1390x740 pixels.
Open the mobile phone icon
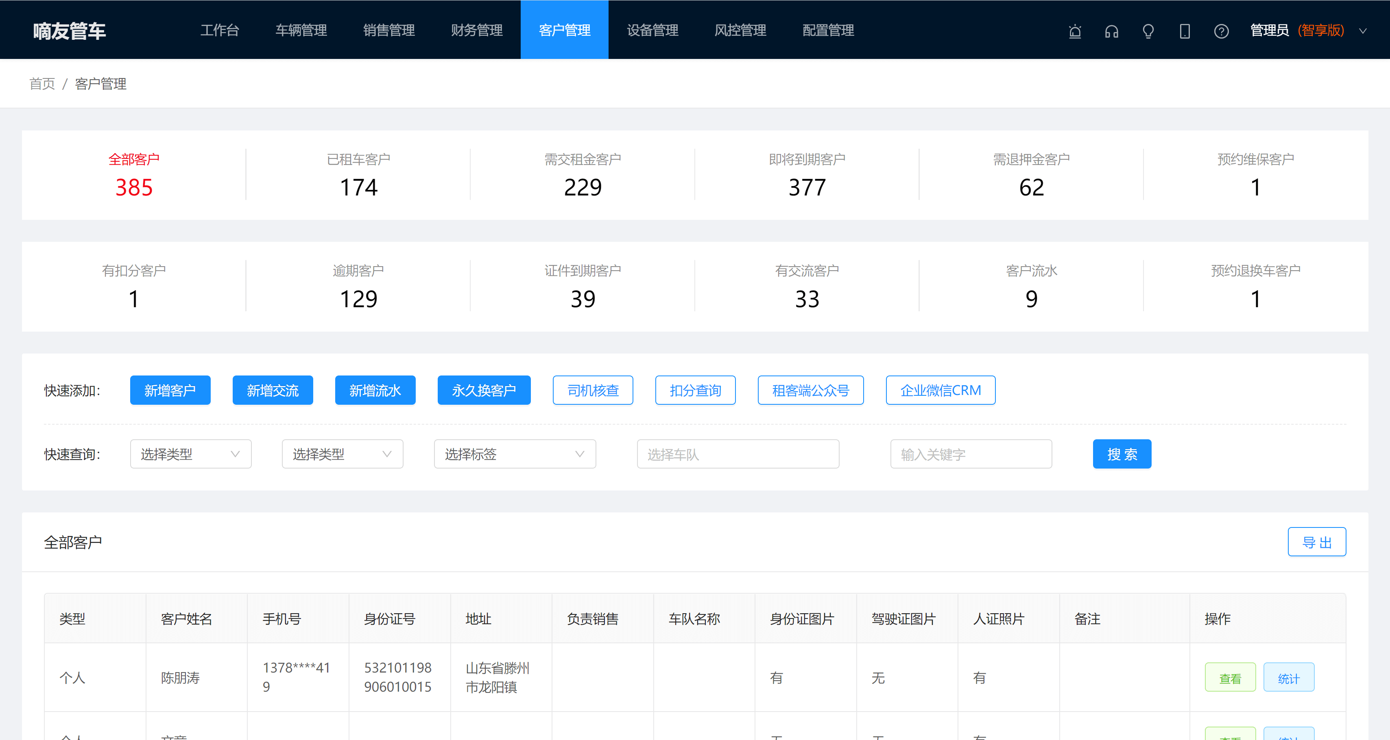pyautogui.click(x=1185, y=31)
